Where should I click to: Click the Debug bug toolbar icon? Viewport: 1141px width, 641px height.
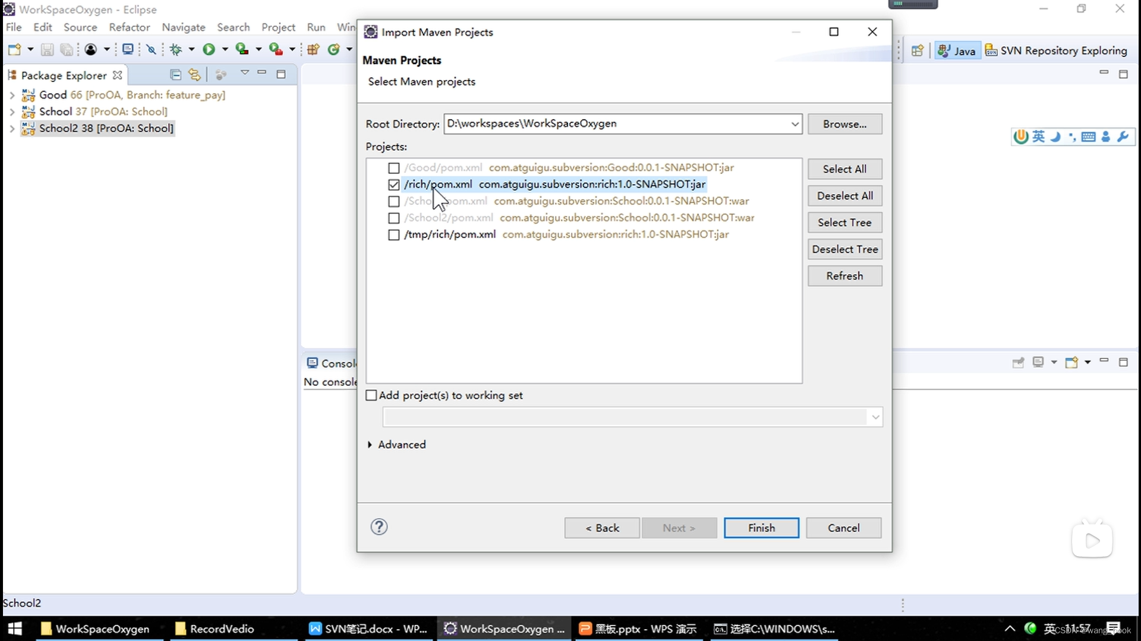coord(176,50)
